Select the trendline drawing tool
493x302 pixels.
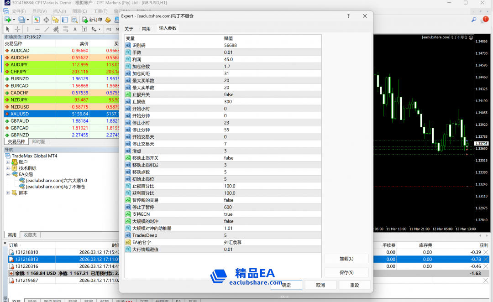[47, 29]
